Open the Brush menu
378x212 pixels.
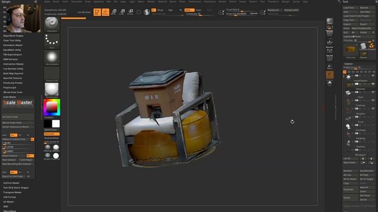tap(56, 2)
